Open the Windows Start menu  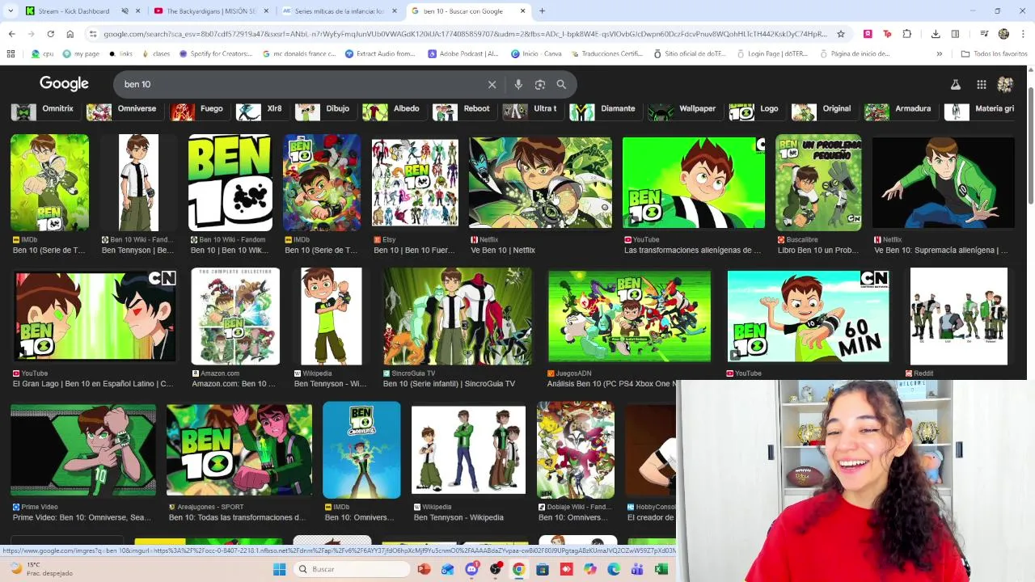[280, 569]
